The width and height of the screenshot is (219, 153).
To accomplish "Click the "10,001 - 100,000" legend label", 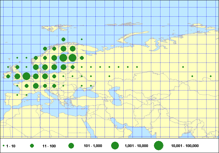I will click(185, 146).
